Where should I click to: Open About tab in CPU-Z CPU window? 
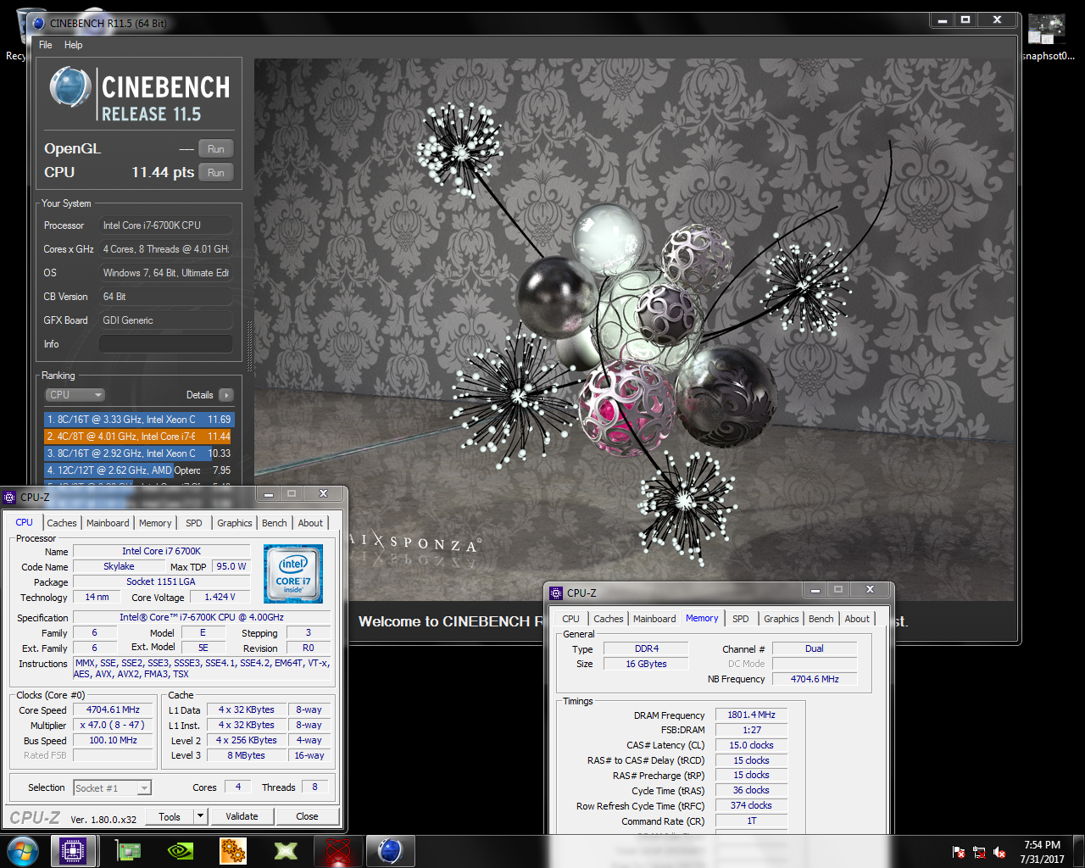310,523
